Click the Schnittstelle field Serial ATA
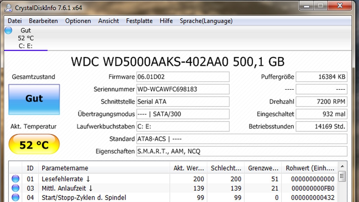The height and width of the screenshot is (202, 359). [x=183, y=101]
